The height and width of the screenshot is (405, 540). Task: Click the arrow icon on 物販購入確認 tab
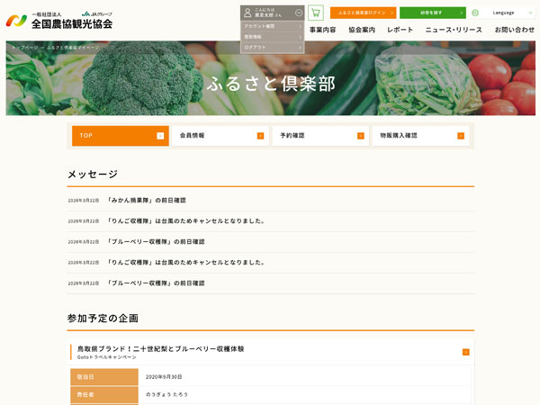click(x=460, y=136)
